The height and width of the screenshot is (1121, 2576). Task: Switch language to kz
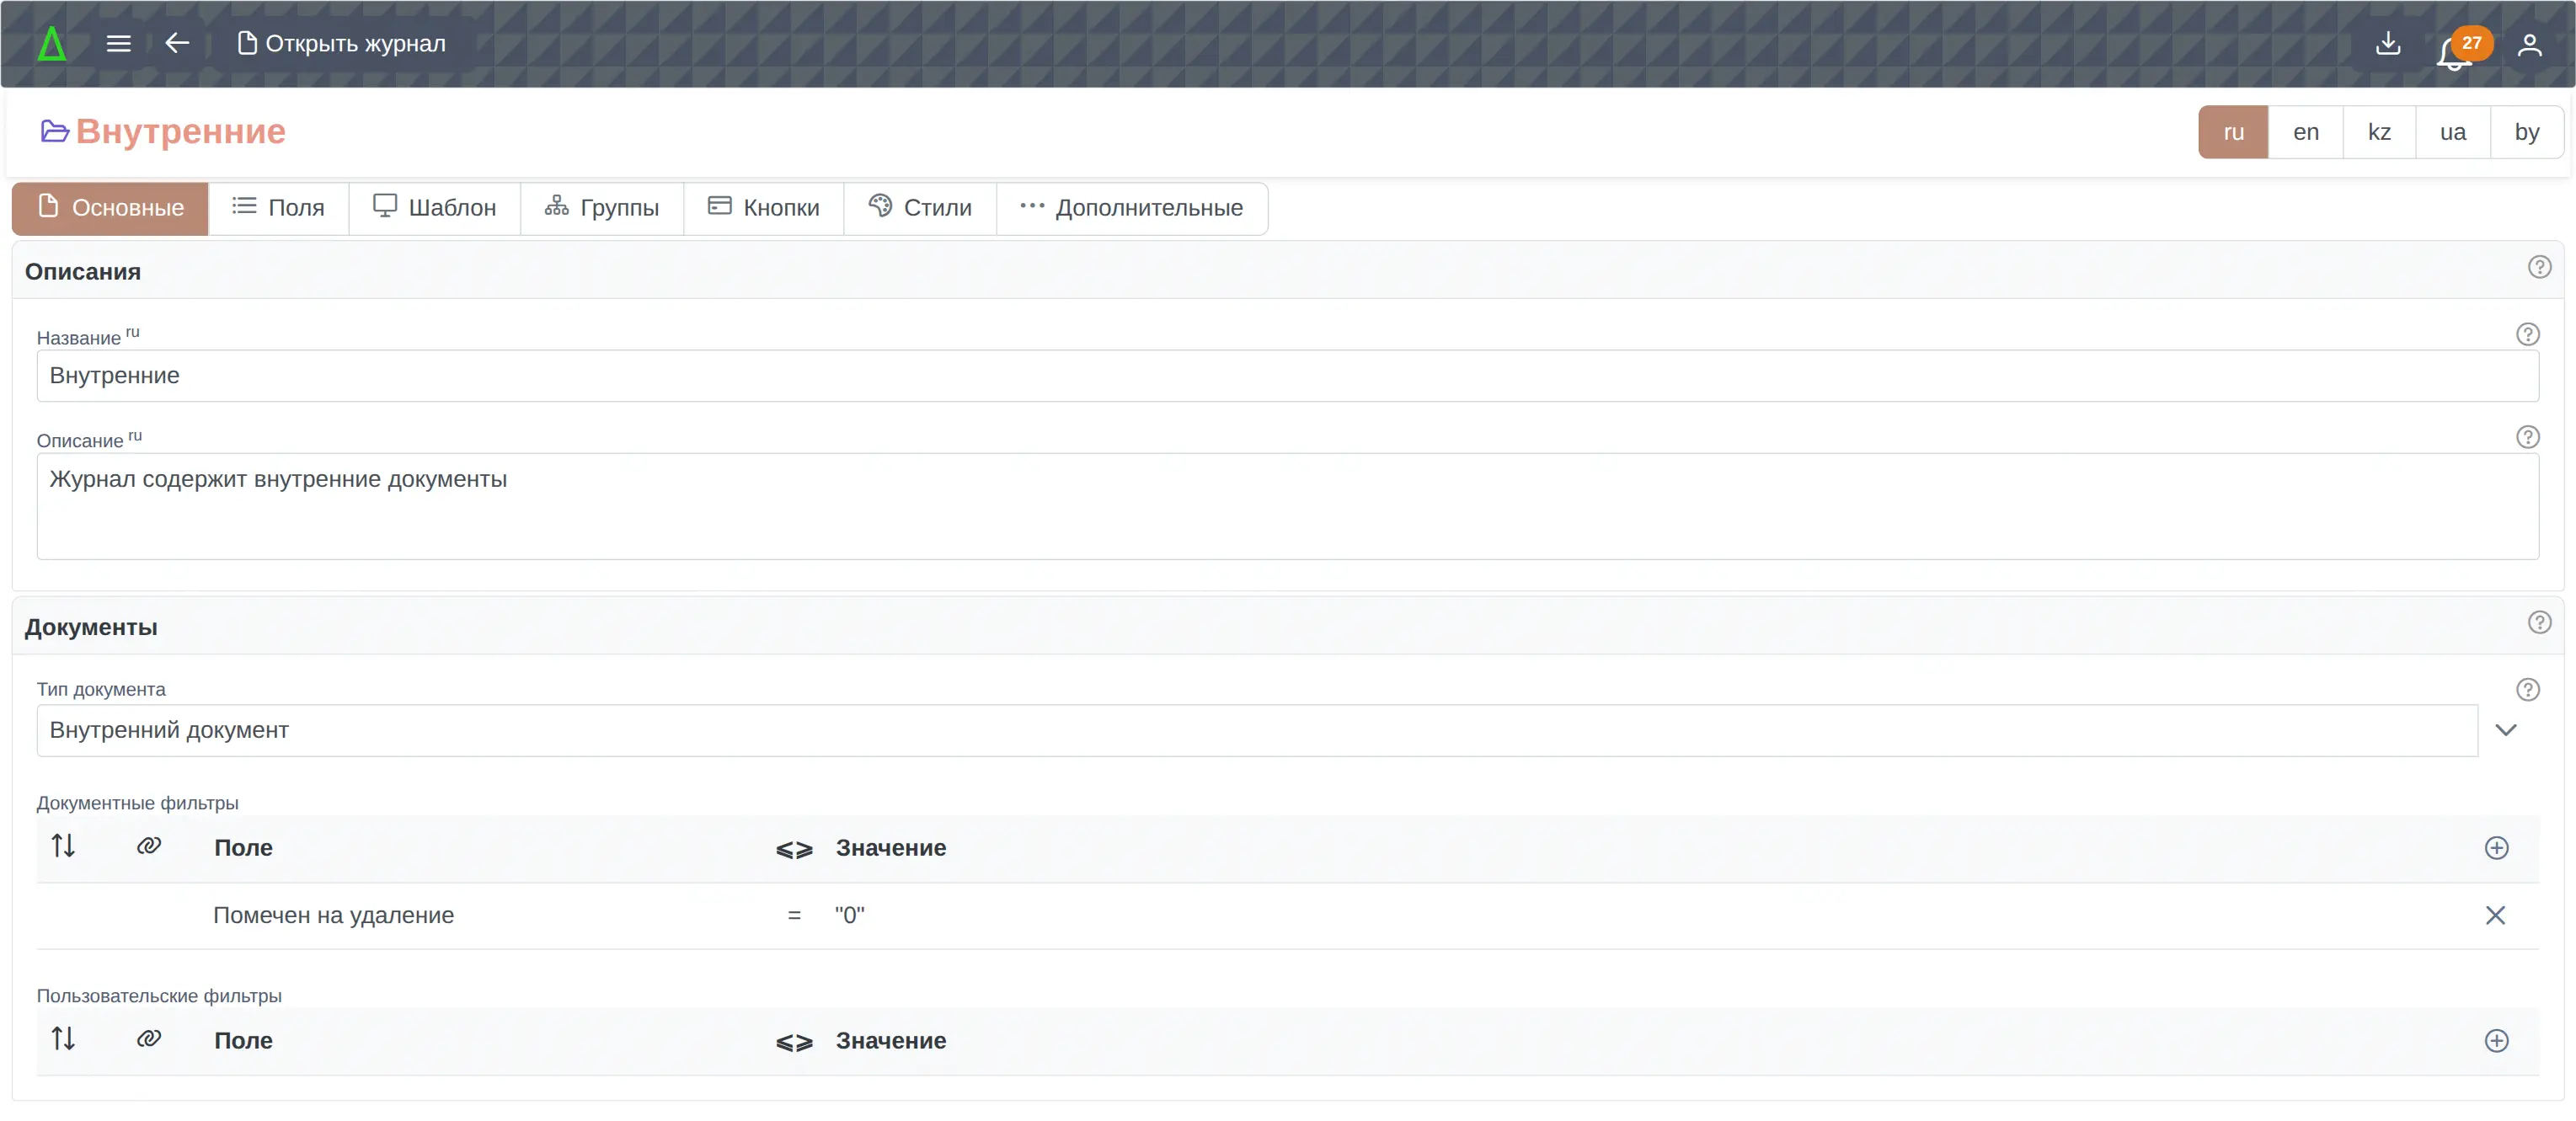coord(2379,132)
